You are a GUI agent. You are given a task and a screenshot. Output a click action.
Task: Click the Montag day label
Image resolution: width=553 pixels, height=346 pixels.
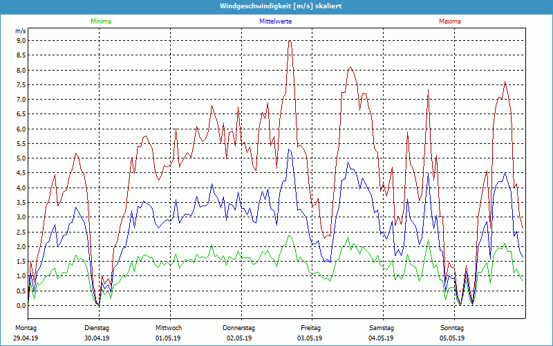click(26, 328)
